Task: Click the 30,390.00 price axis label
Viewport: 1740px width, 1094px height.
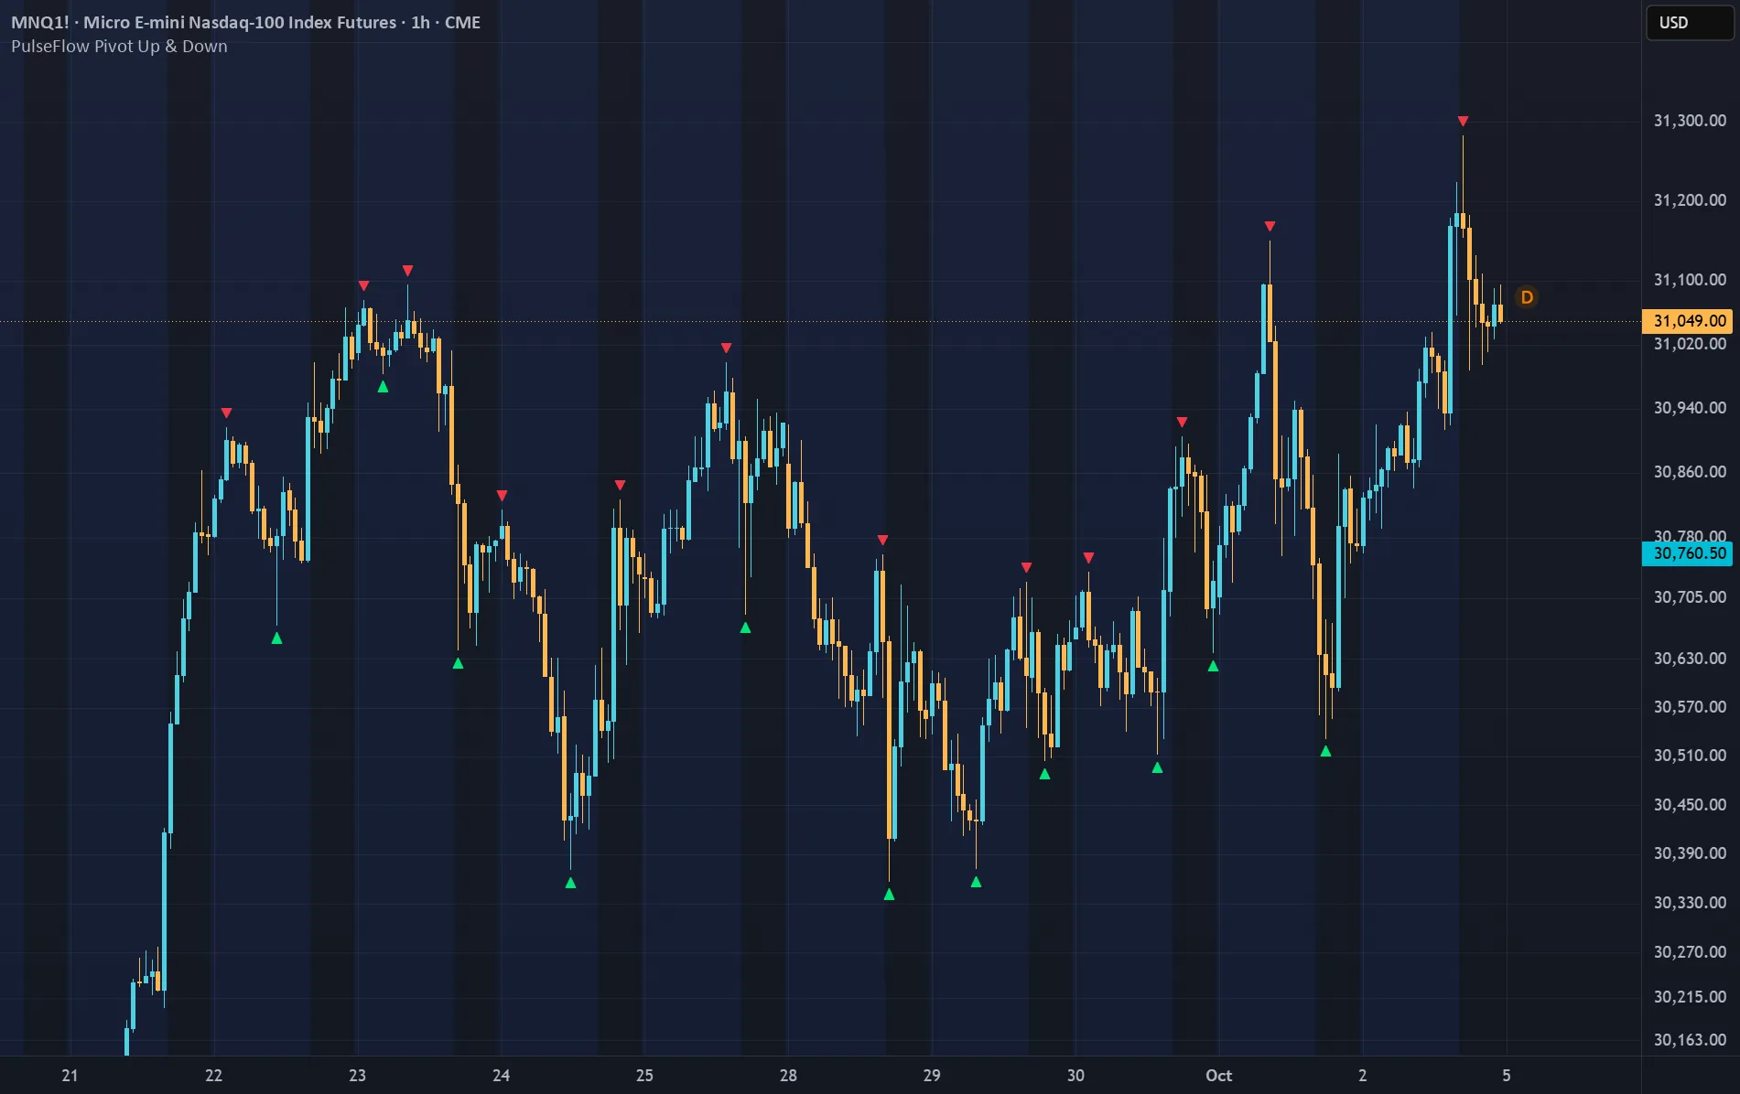Action: coord(1690,853)
